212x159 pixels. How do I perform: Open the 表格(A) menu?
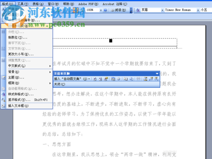38,4
